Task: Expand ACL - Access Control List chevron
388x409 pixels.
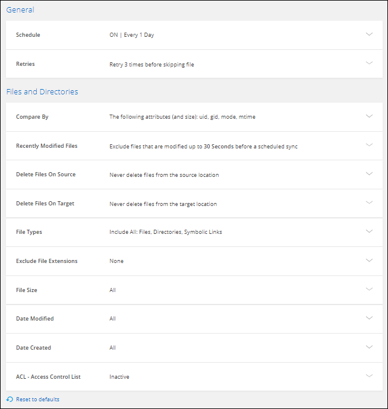Action: (x=369, y=376)
